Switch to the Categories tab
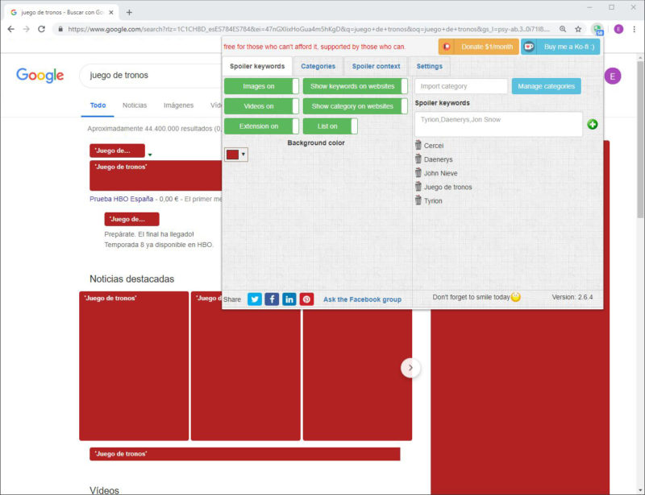645x495 pixels. tap(318, 66)
